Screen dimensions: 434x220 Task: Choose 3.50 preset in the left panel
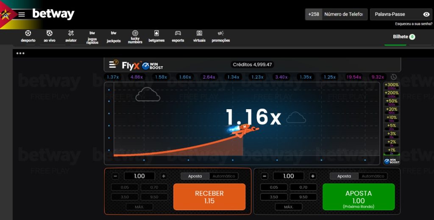(125, 197)
